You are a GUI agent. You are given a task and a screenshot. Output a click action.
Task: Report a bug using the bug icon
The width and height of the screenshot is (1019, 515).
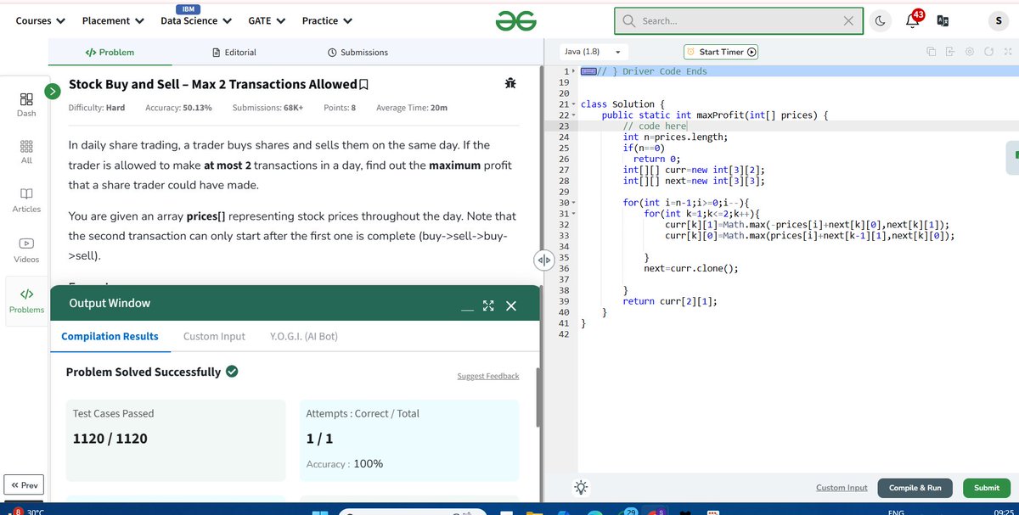pyautogui.click(x=509, y=82)
